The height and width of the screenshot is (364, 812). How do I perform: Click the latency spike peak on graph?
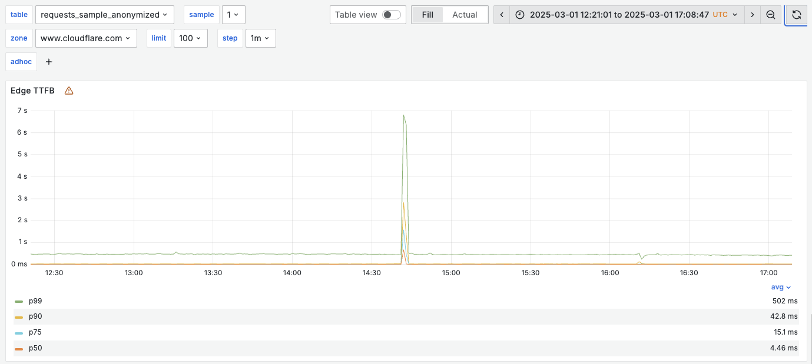[403, 115]
